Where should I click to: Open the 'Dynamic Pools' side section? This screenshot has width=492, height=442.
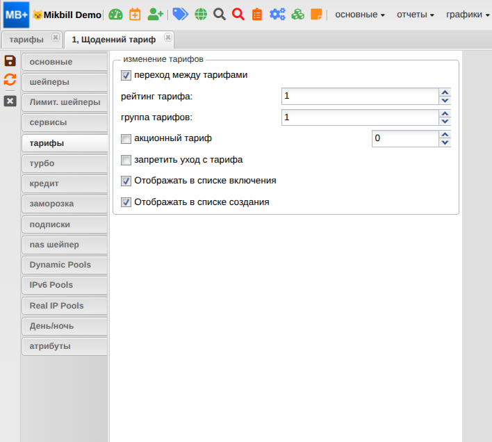coord(64,265)
